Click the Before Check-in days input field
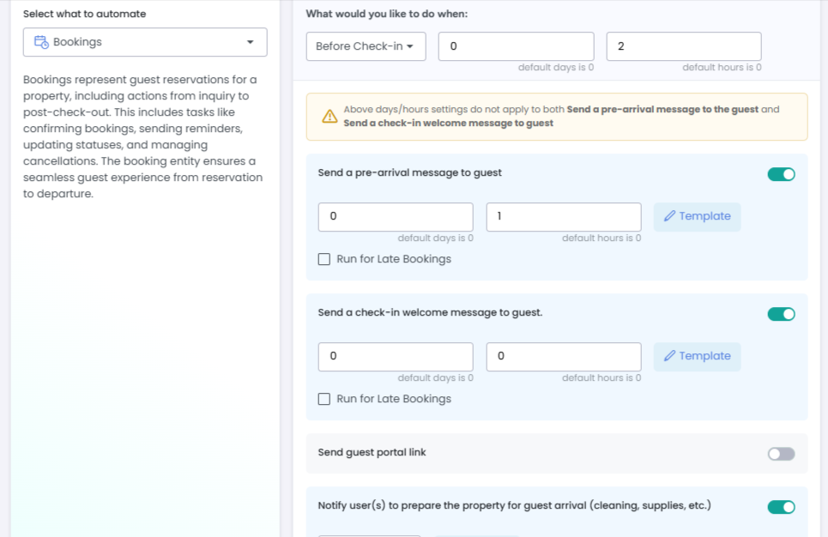Image resolution: width=828 pixels, height=537 pixels. tap(516, 46)
